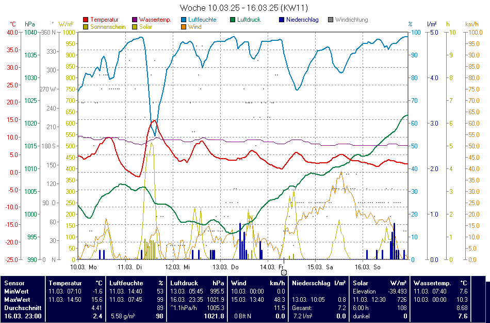Select the Temperatur legend label
Screen dimensions: 490x323
pos(104,20)
